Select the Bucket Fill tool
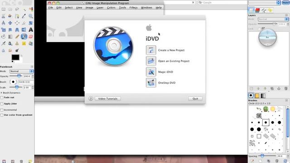This screenshot has height=163, width=290. click(x=4, y=37)
